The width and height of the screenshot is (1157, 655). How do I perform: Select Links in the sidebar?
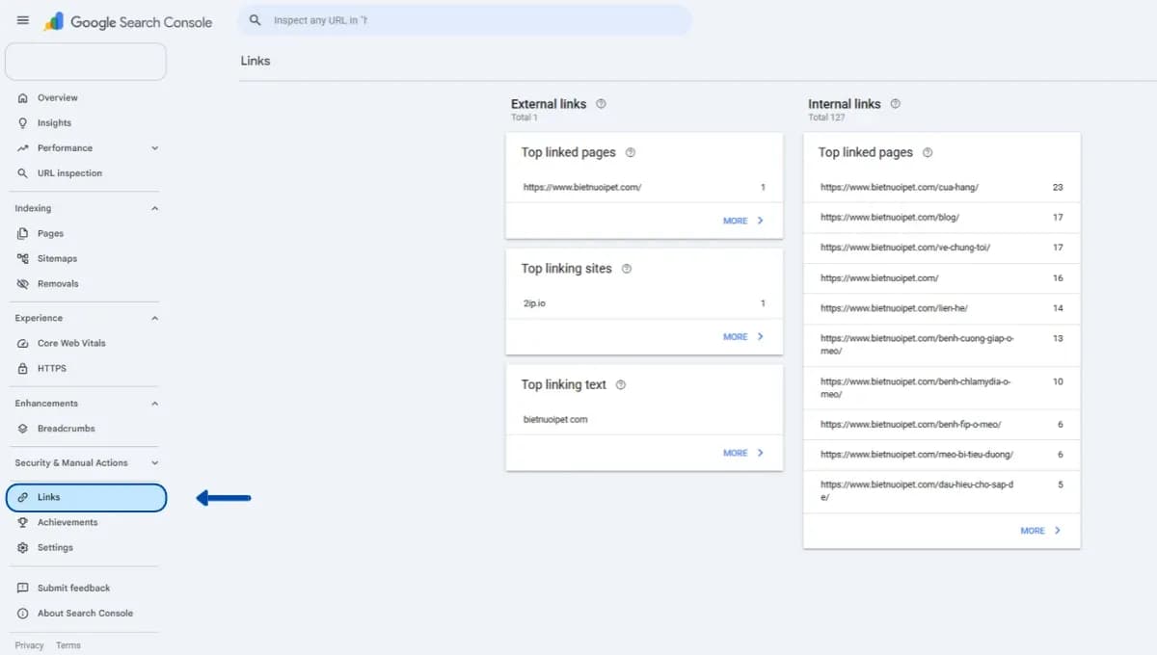coord(86,497)
